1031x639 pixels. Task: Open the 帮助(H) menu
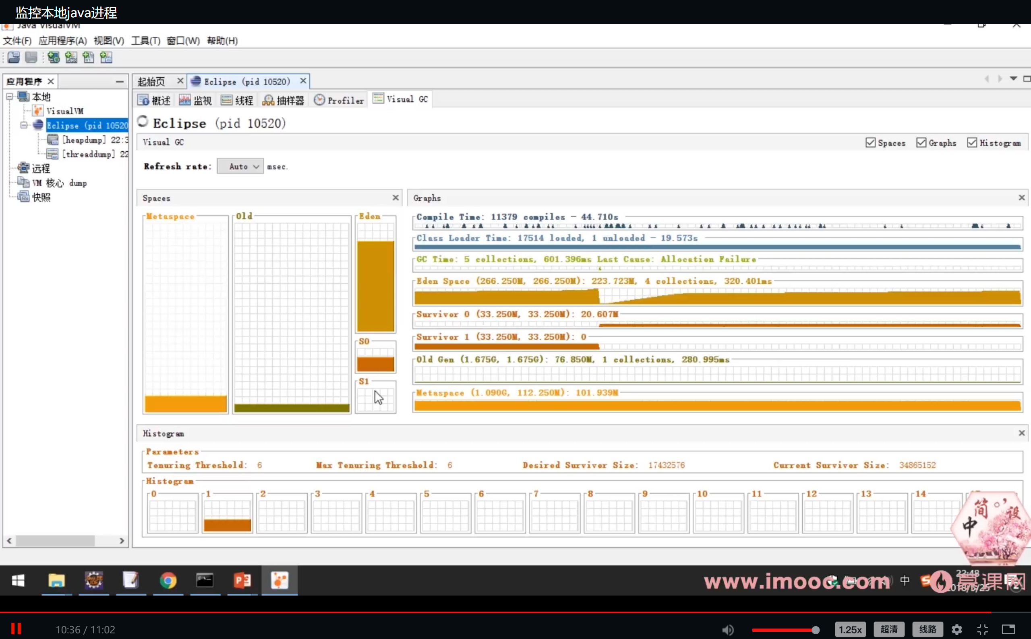(x=222, y=41)
